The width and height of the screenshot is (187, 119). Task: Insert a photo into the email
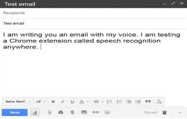point(84,112)
